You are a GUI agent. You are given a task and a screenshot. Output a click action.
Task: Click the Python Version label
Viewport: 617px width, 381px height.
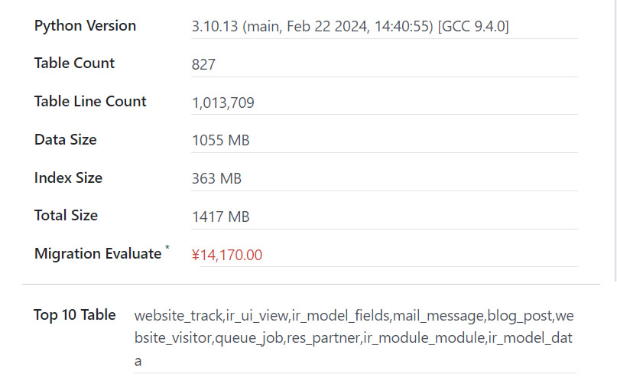click(x=85, y=26)
